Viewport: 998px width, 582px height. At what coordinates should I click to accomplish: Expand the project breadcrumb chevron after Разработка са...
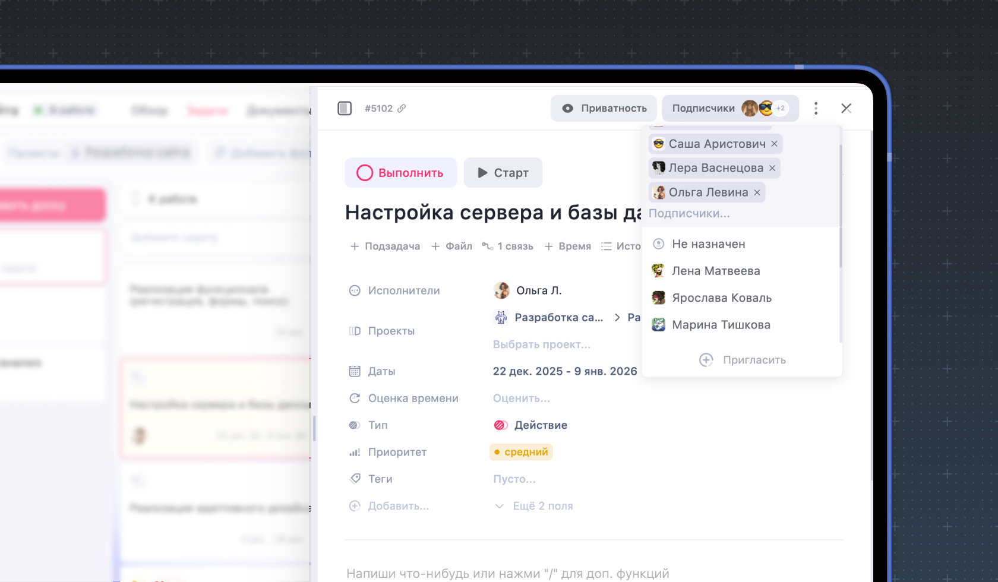[x=617, y=317]
